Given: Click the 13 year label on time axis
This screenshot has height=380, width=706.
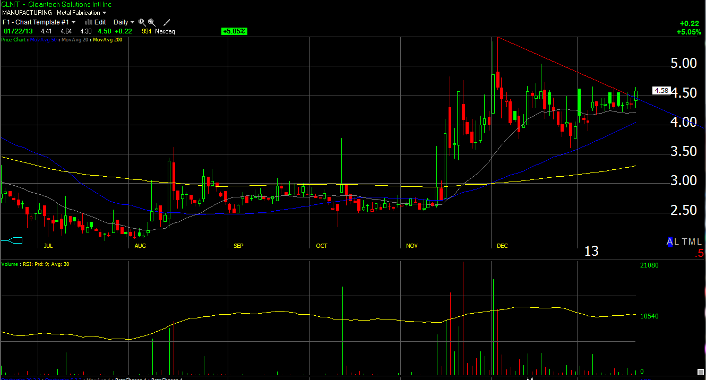Looking at the screenshot, I should (591, 252).
